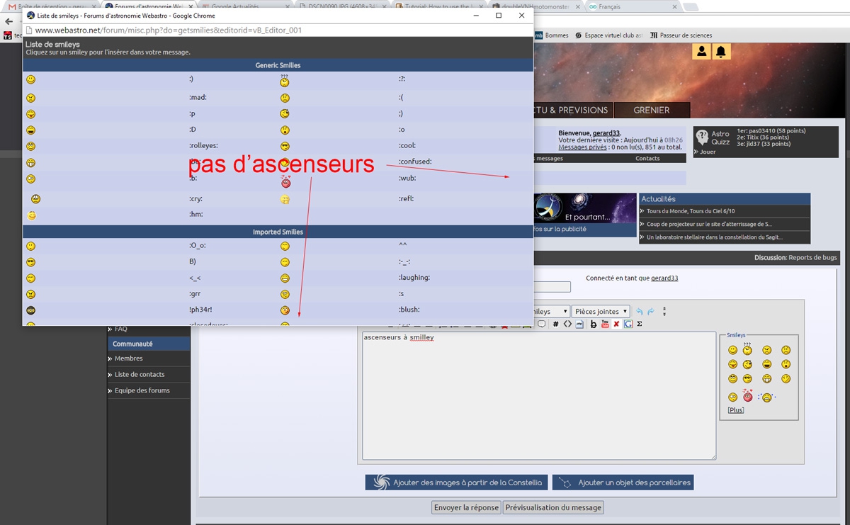Open Espace virtuel club bookmark
The width and height of the screenshot is (850, 525).
[609, 35]
